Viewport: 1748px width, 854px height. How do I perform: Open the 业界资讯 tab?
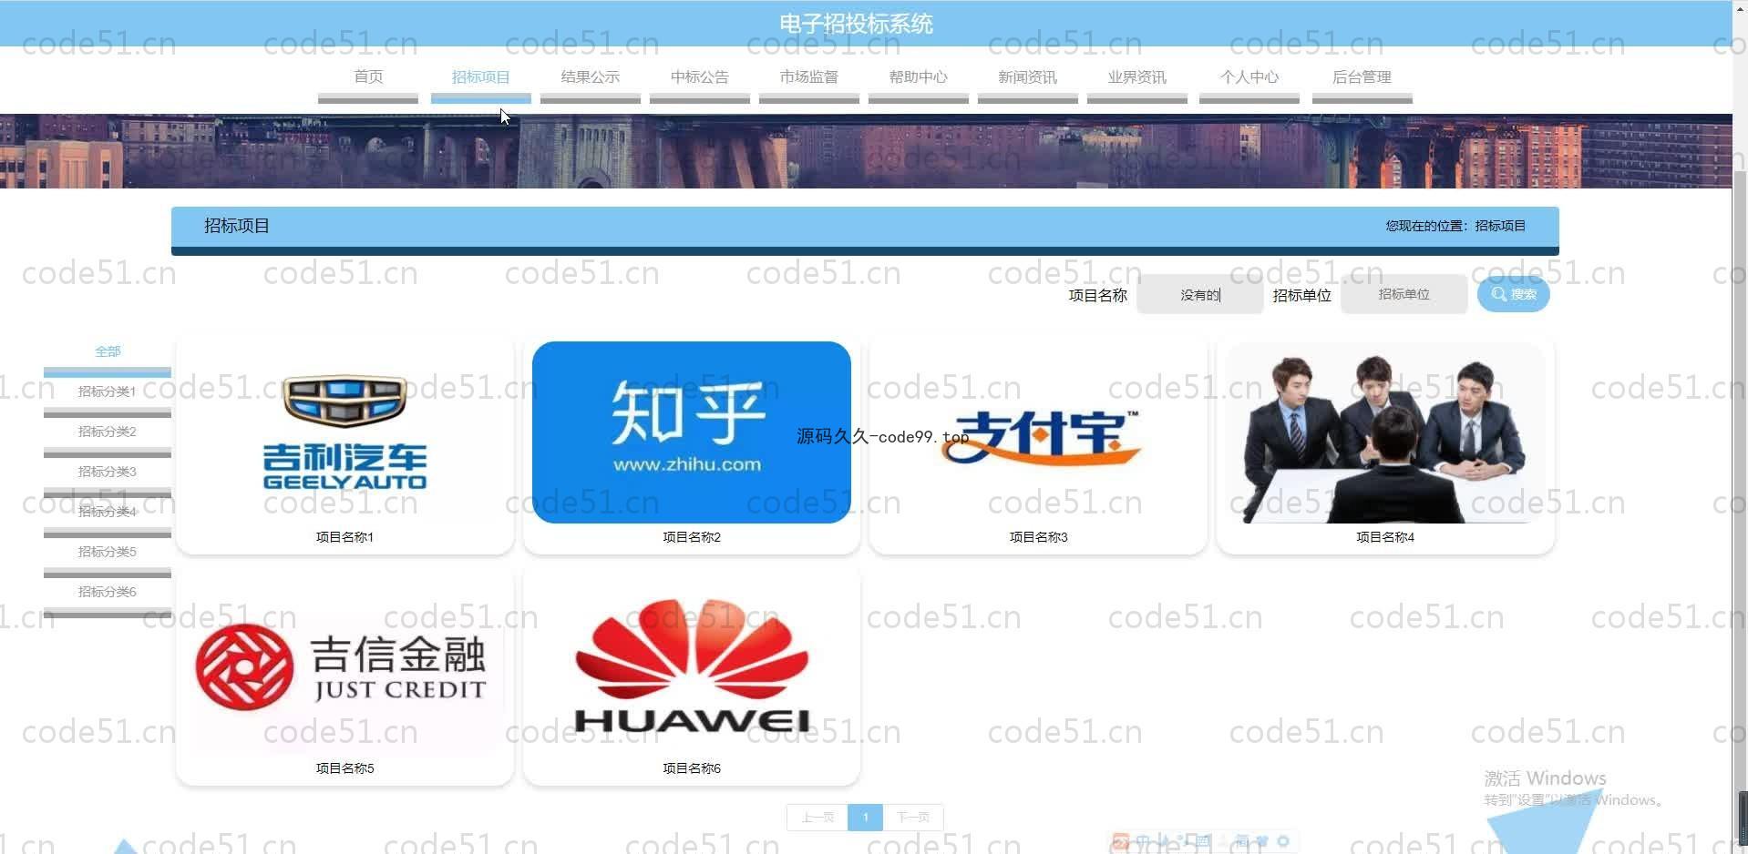click(1136, 77)
